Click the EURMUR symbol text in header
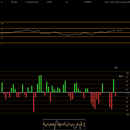Image resolution: width=130 pixels, height=130 pixels. point(88,2)
